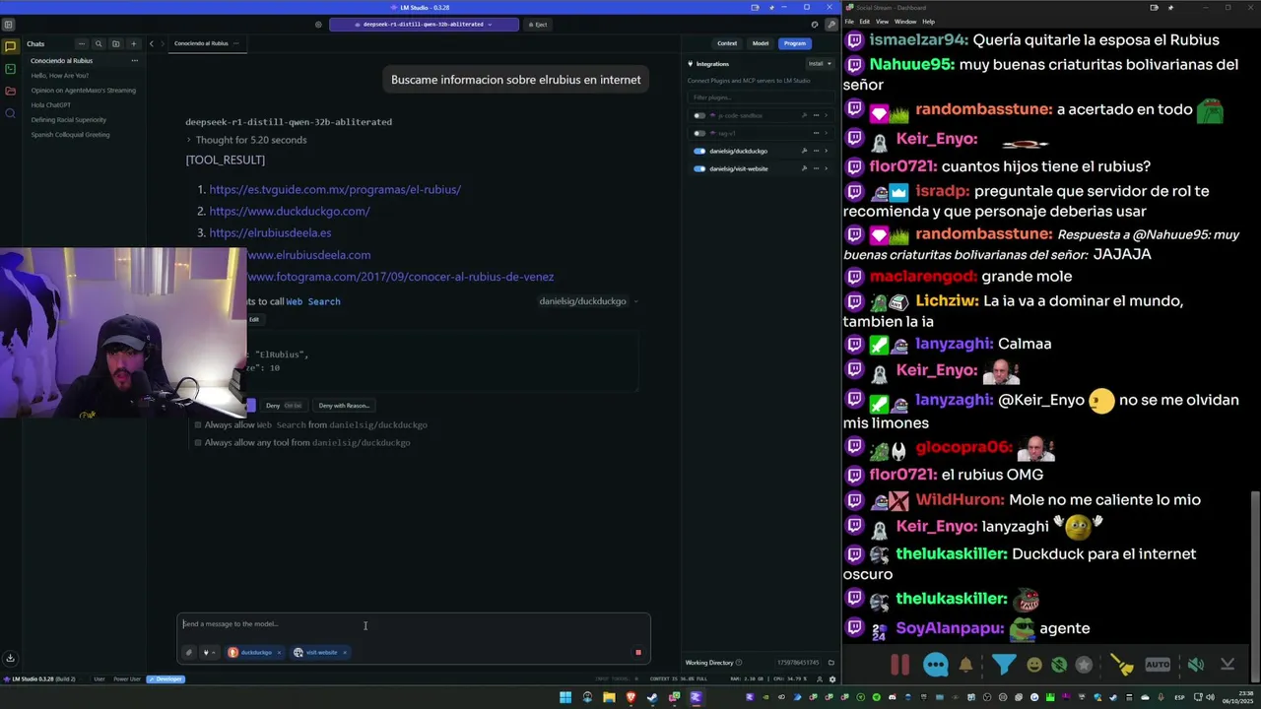Open the Chats view in left sidebar
The width and height of the screenshot is (1261, 709).
tap(10, 46)
